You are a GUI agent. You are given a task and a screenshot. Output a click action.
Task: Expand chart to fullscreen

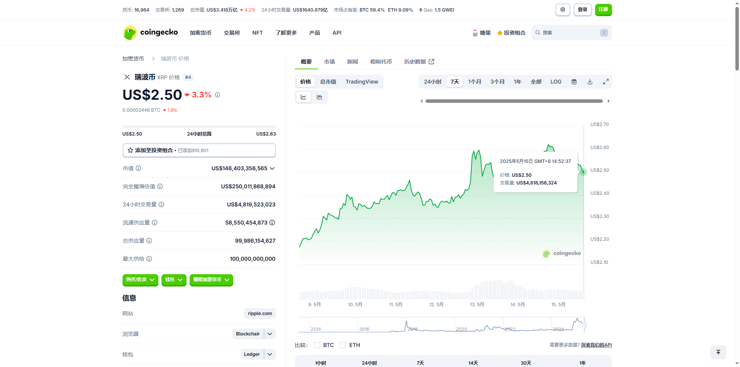pyautogui.click(x=605, y=82)
